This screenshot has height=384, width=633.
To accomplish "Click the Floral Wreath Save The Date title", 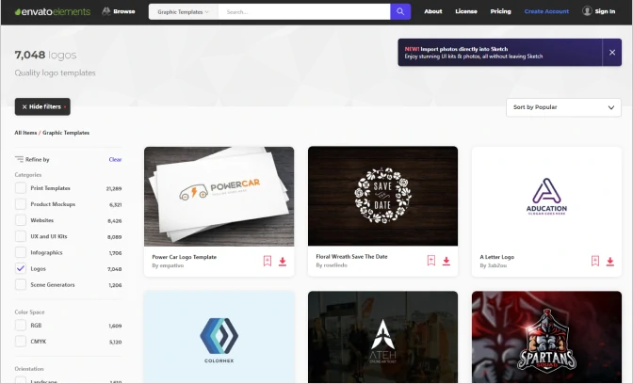I will point(351,257).
